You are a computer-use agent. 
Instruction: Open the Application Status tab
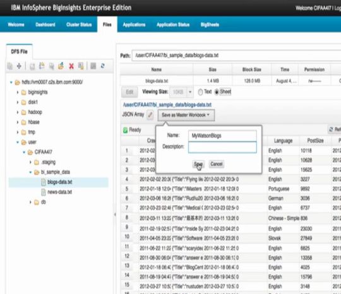pyautogui.click(x=173, y=25)
